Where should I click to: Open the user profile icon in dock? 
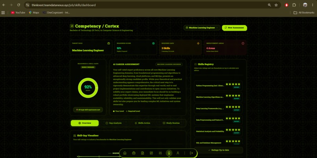178,153
